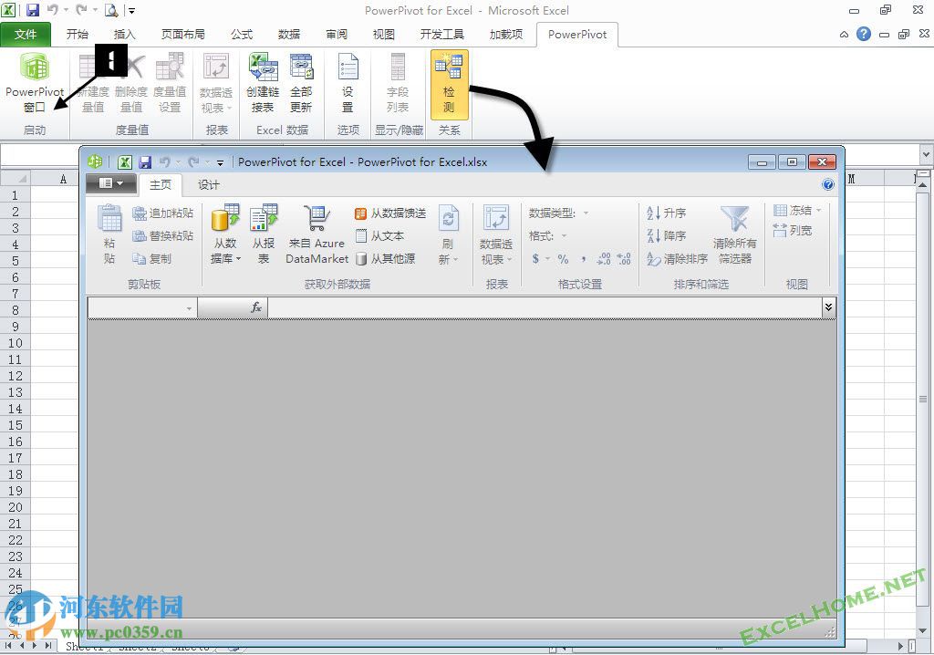The height and width of the screenshot is (655, 934).
Task: Switch to the 设计 tab in PowerPivot
Action: click(207, 184)
